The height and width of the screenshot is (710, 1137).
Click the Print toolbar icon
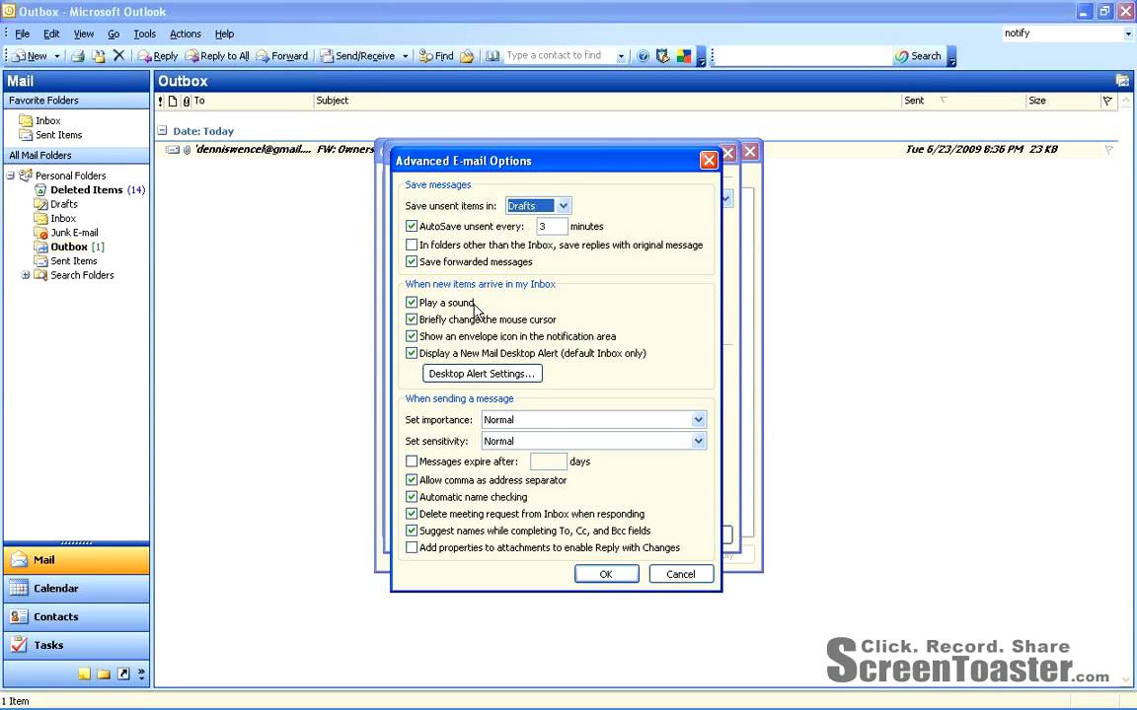[78, 56]
